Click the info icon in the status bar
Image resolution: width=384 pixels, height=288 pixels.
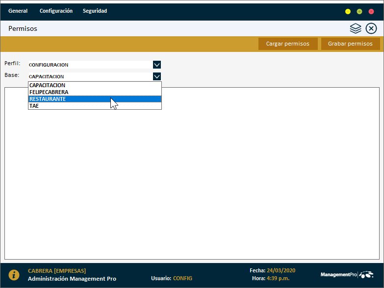click(x=14, y=275)
